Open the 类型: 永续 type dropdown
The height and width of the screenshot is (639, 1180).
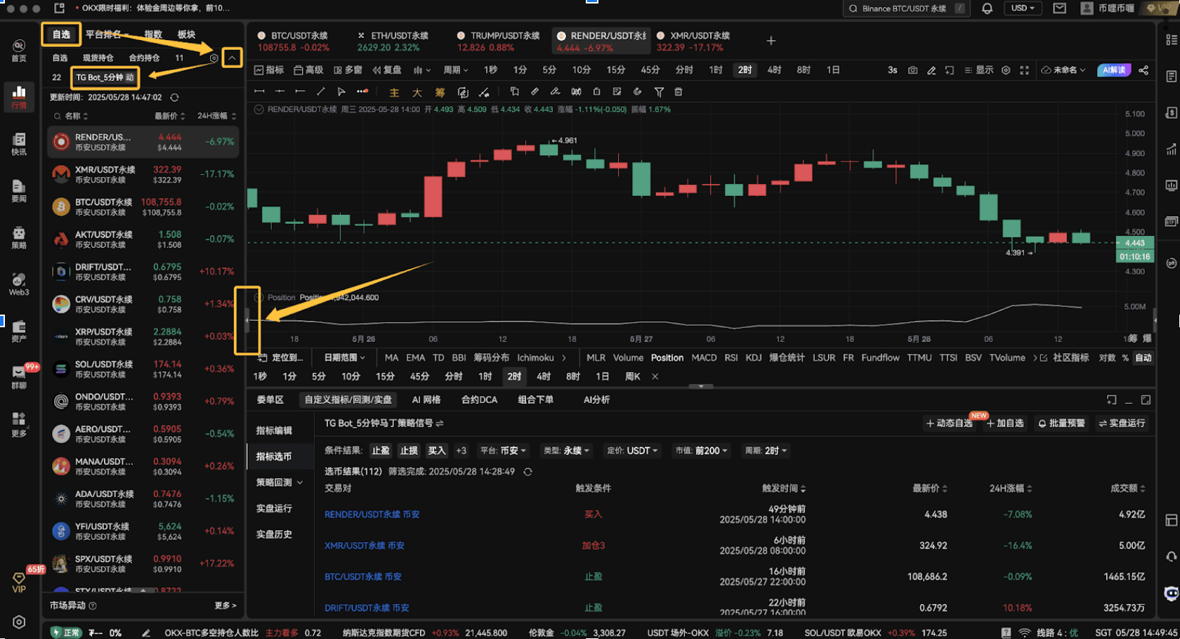coord(566,451)
